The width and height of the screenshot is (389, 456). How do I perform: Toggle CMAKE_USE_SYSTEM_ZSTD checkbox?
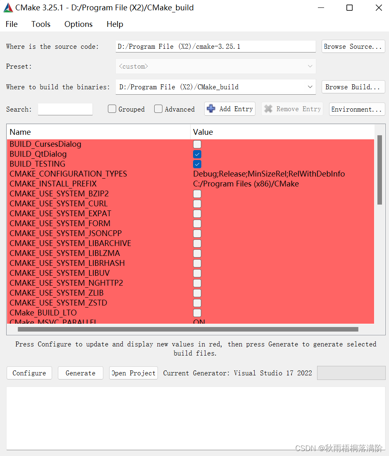click(197, 303)
